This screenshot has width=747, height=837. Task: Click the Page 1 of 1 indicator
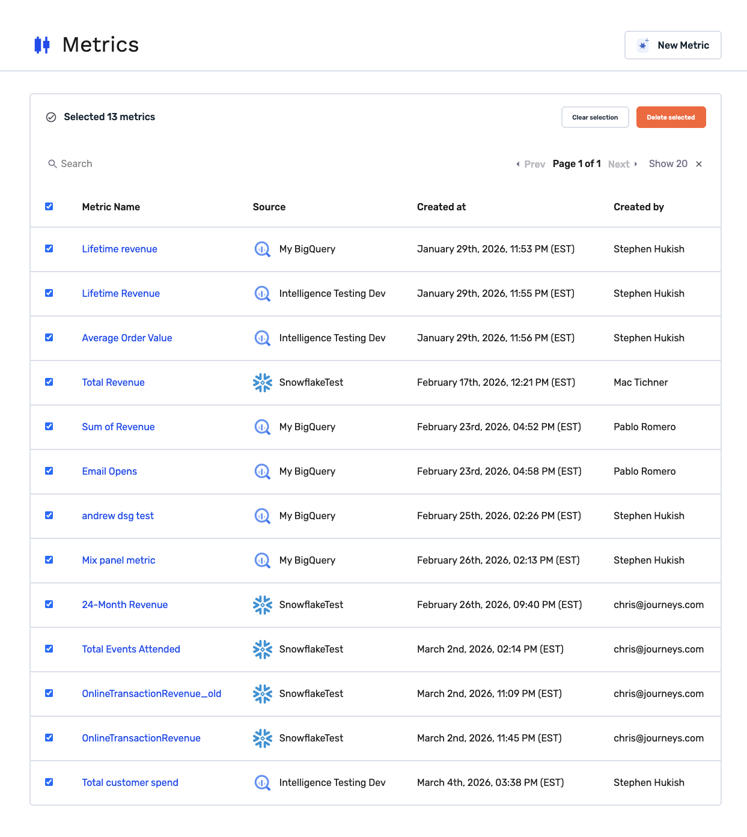(x=577, y=164)
